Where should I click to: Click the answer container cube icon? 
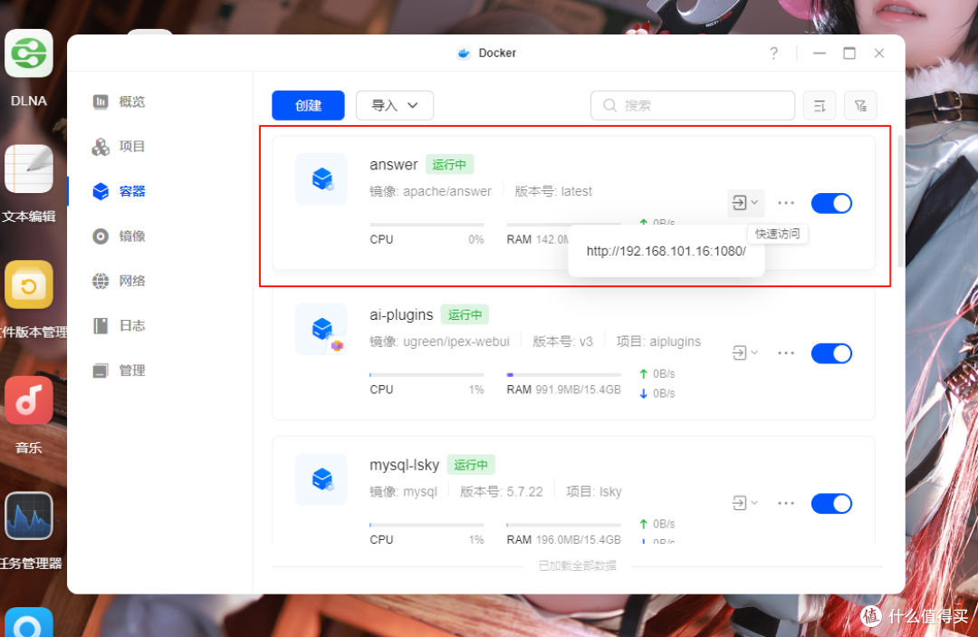click(x=321, y=179)
